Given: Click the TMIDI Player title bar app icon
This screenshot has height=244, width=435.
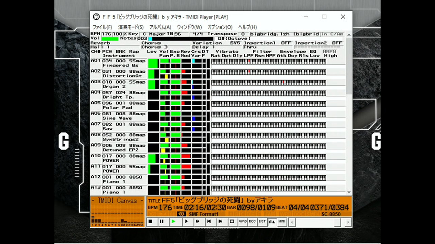Looking at the screenshot, I should tap(96, 17).
